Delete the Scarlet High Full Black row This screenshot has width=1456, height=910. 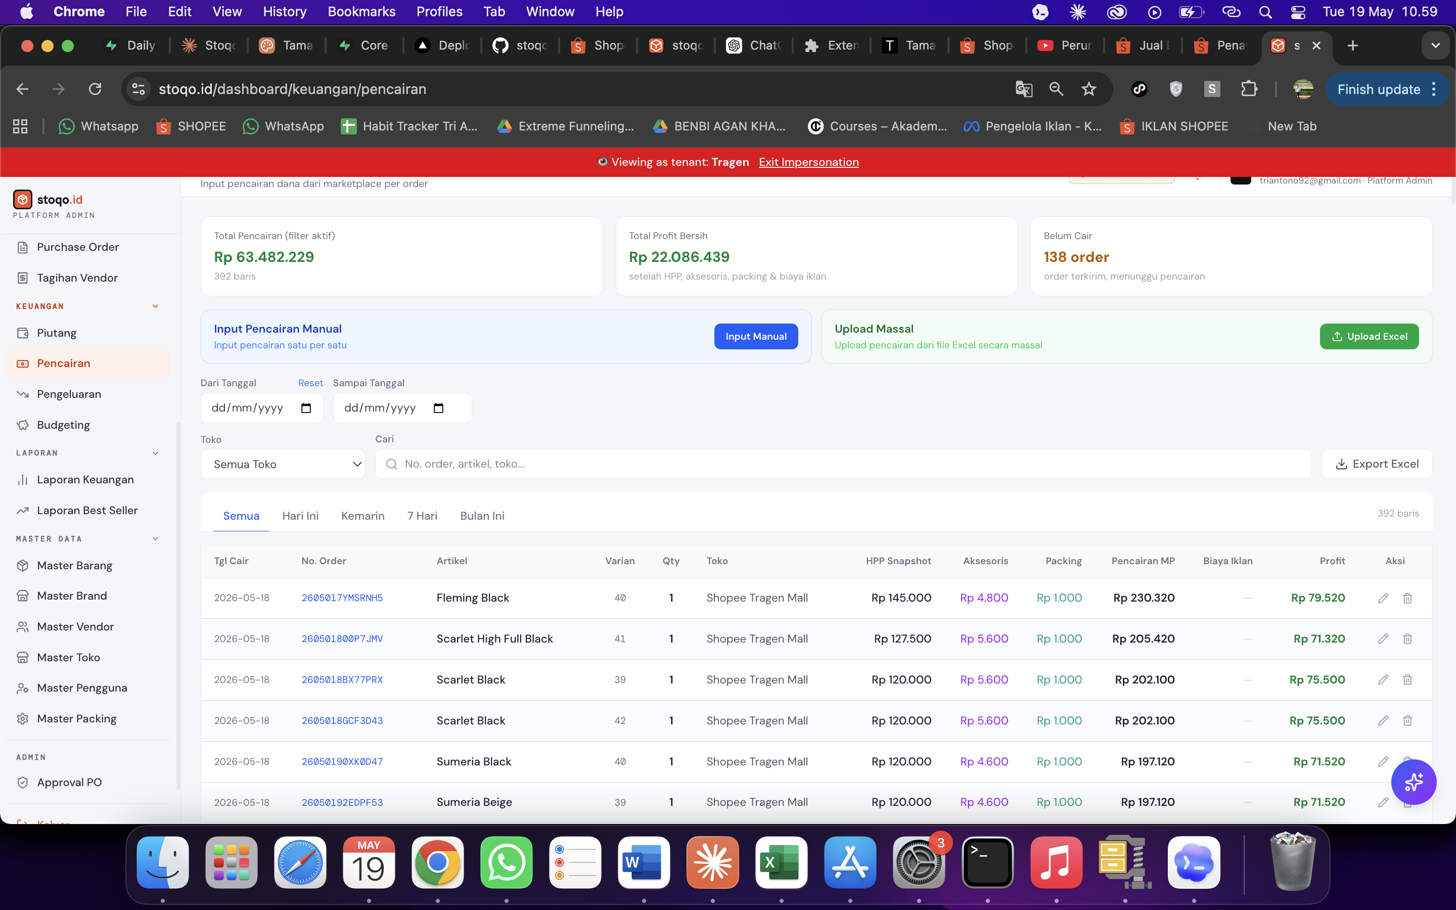coord(1407,639)
